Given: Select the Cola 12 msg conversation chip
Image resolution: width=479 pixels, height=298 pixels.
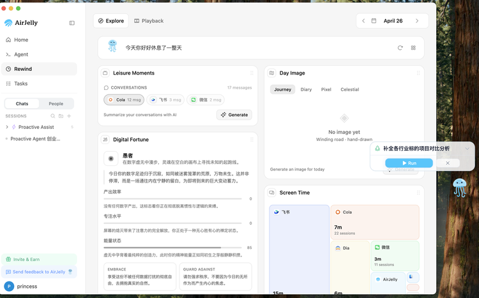Looking at the screenshot, I should 123,100.
